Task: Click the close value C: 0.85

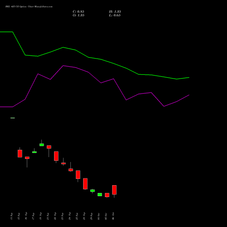Action: tap(79, 12)
